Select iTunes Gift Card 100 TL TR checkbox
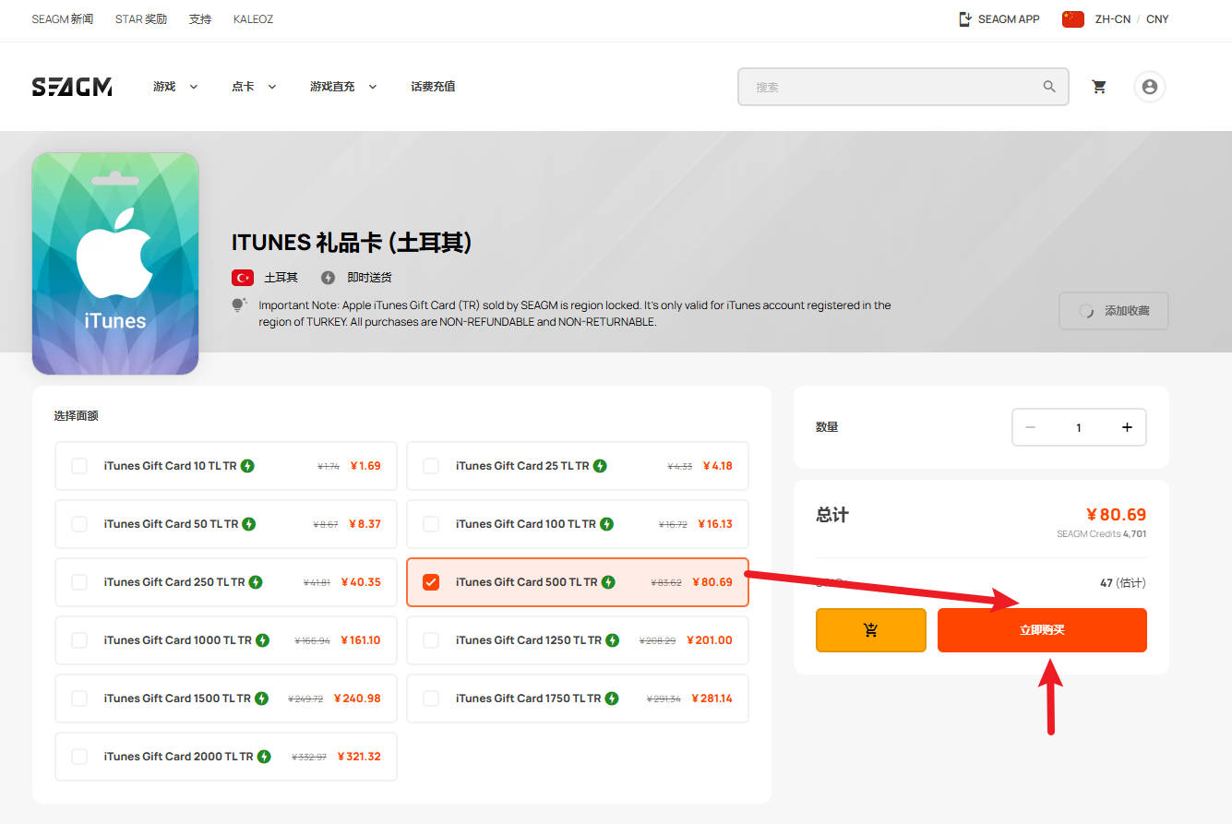 click(x=431, y=524)
